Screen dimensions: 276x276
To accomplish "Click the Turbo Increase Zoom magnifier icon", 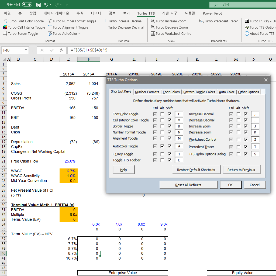I will click(x=153, y=21).
